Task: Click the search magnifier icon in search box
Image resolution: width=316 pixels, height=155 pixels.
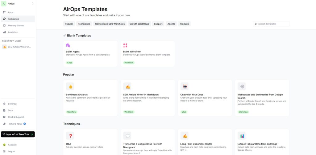Action: click(x=256, y=24)
